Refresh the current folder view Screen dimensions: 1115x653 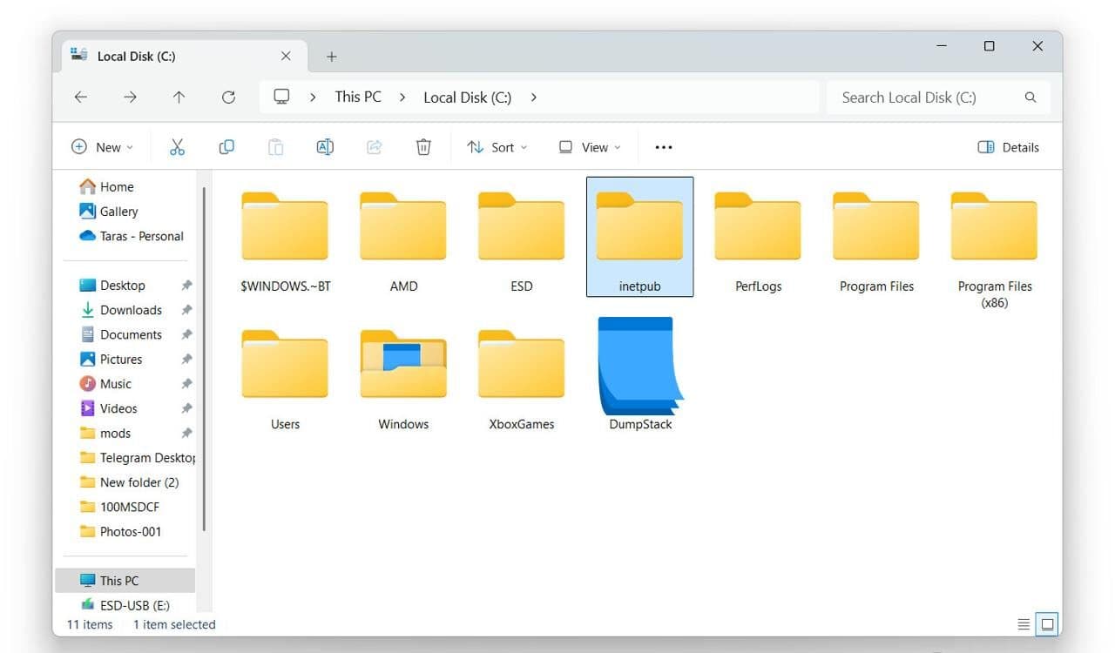[228, 97]
